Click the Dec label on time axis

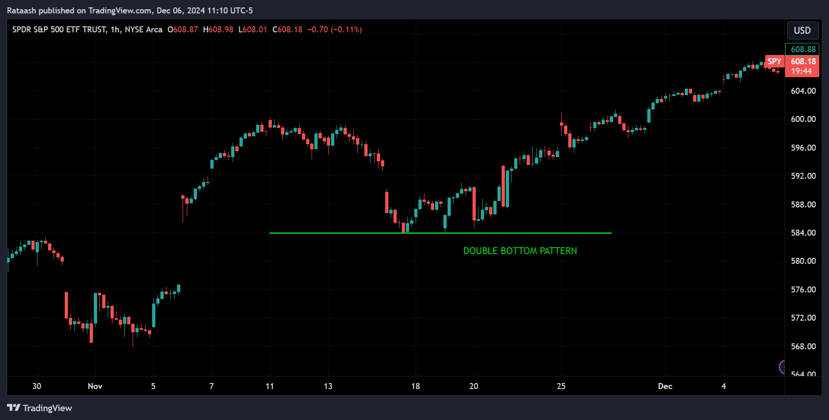pos(665,386)
